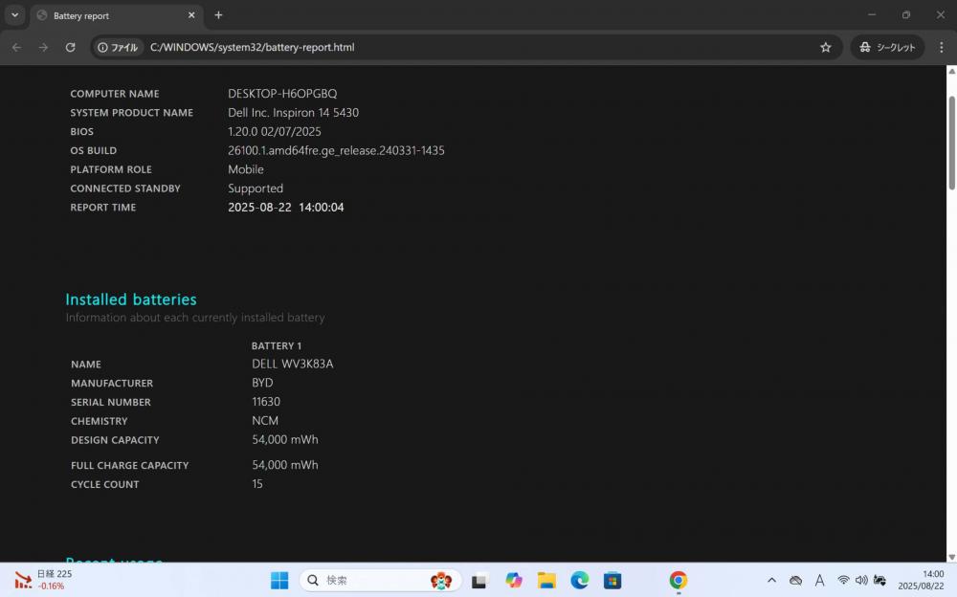Select the Battery report tab
This screenshot has height=597, width=957.
[x=116, y=16]
